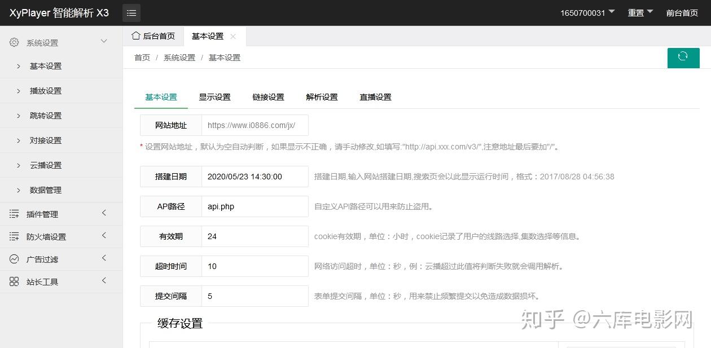The image size is (711, 348).
Task: Focus the API路径 input field
Action: [x=255, y=206]
